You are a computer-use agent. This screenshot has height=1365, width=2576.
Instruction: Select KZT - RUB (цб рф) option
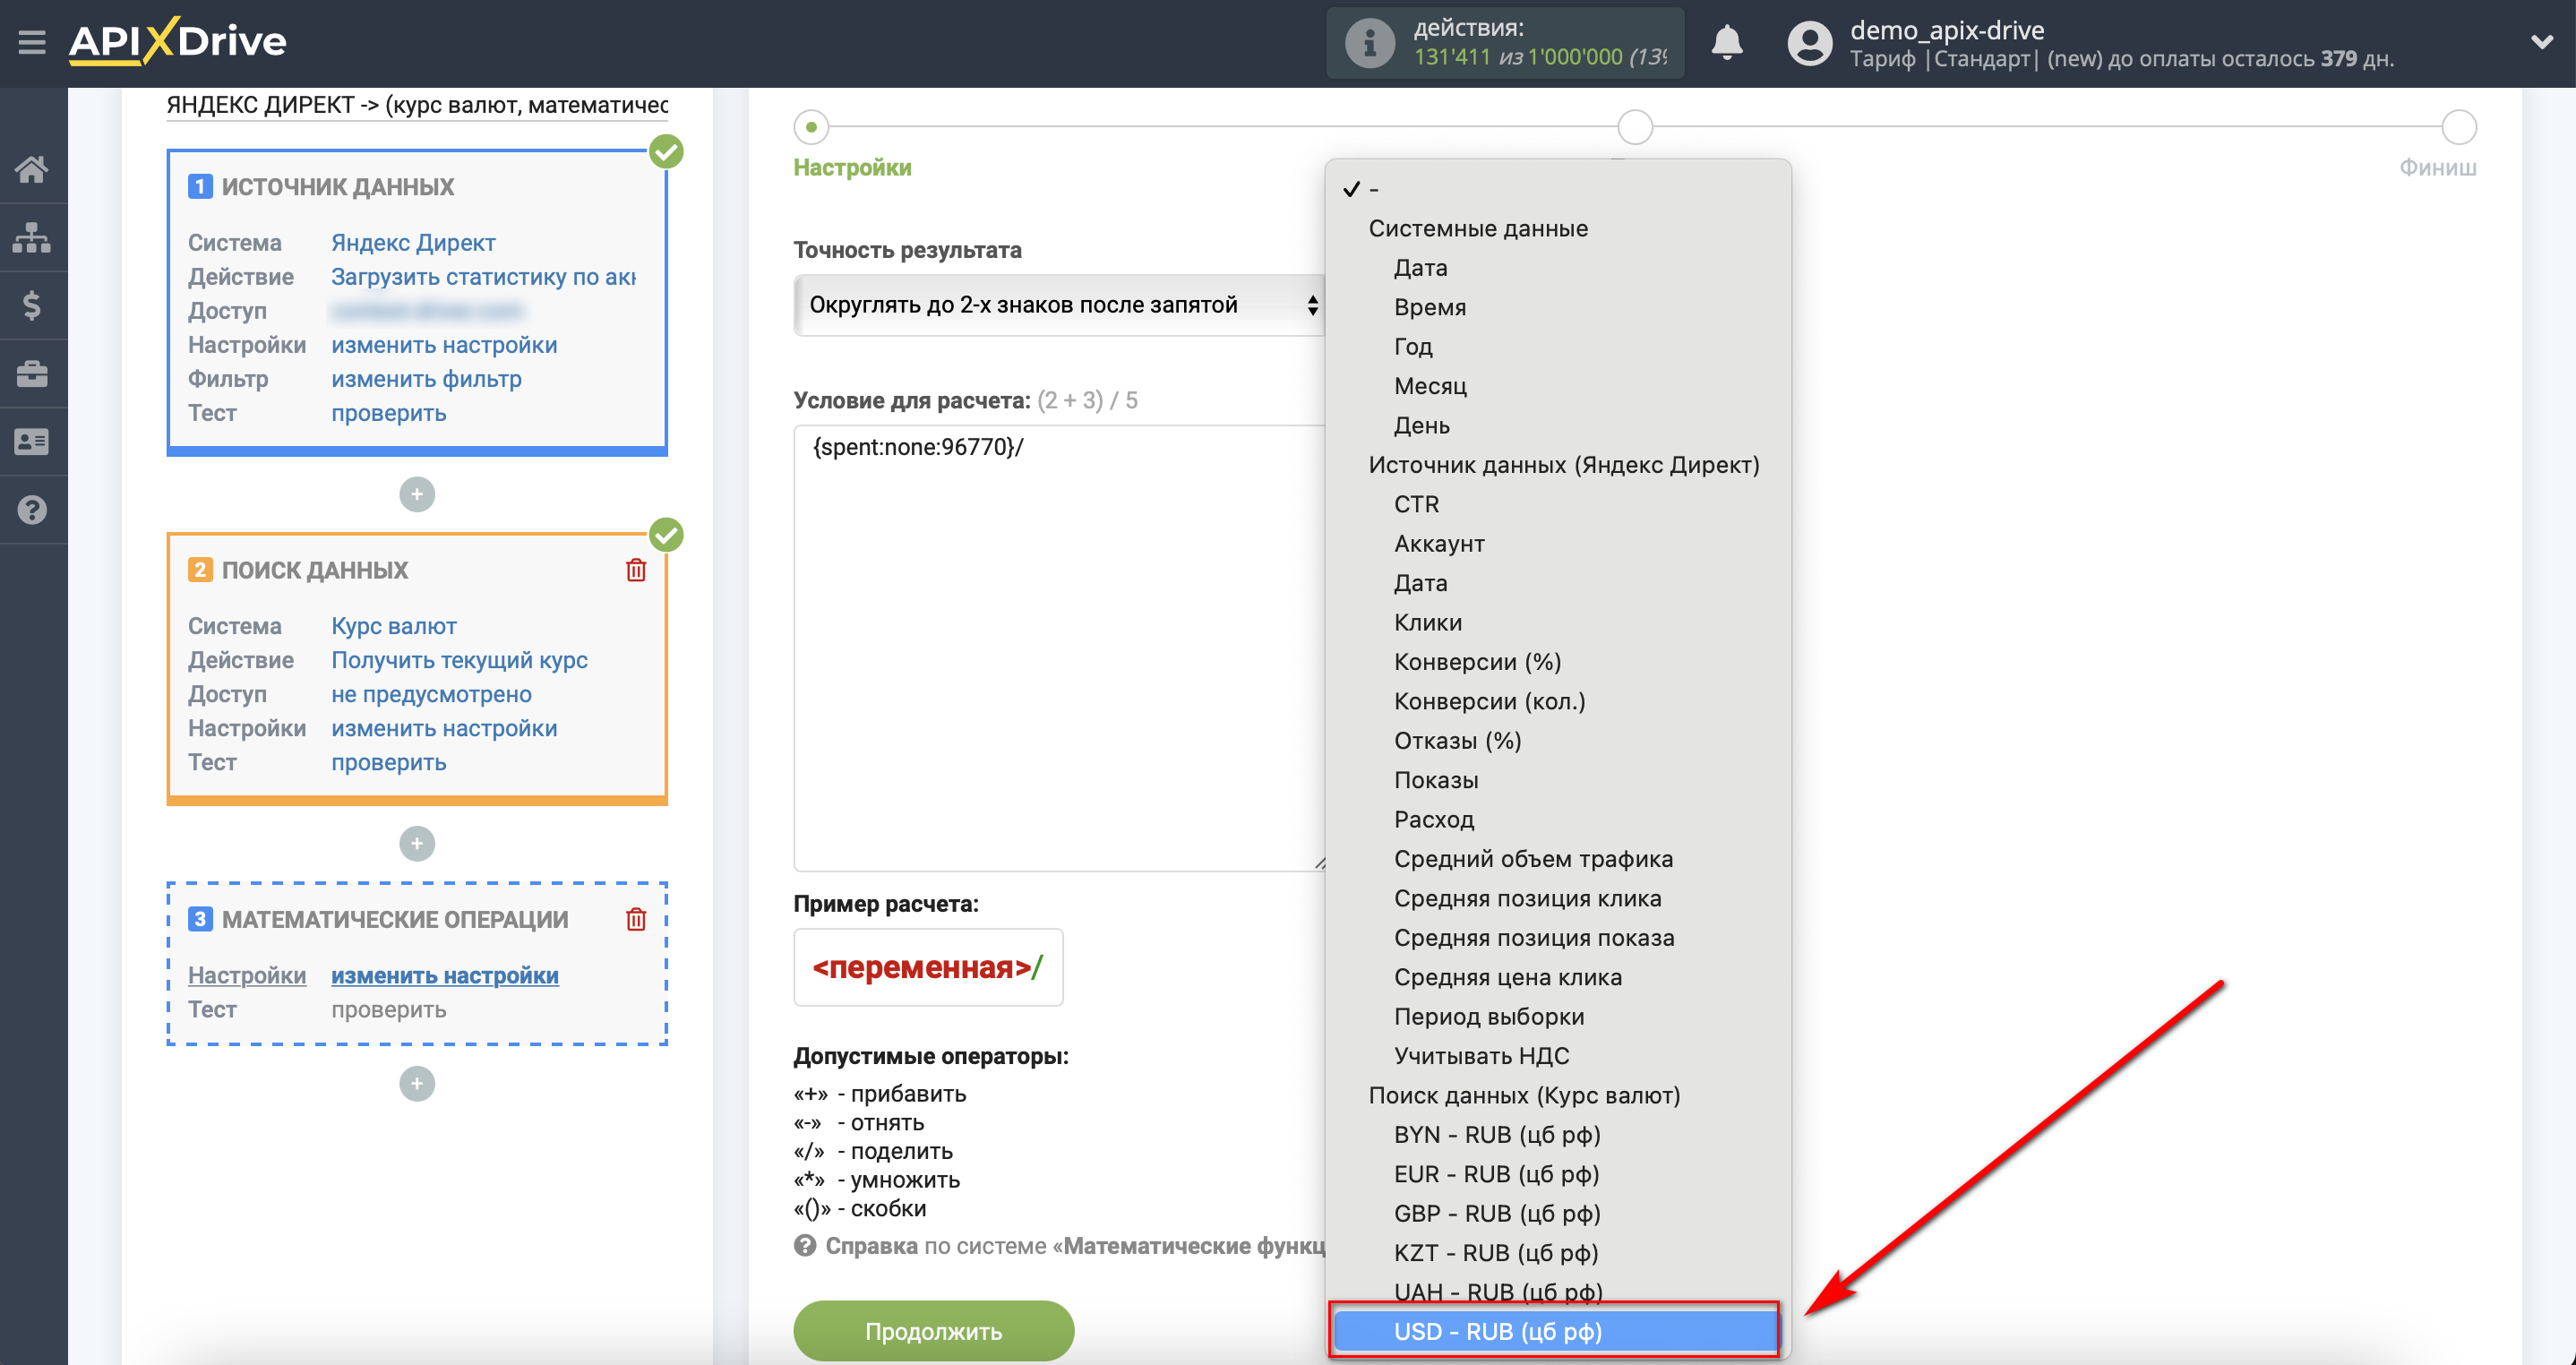coord(1558,1253)
